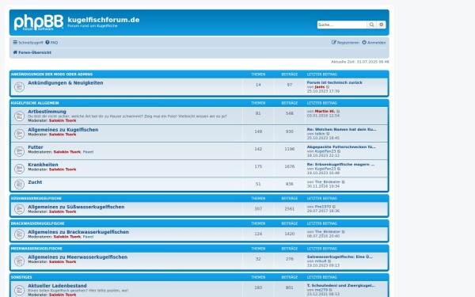The height and width of the screenshot is (297, 475).
Task: Go to Foren-Übersicht breadcrumb
Action: click(32, 52)
